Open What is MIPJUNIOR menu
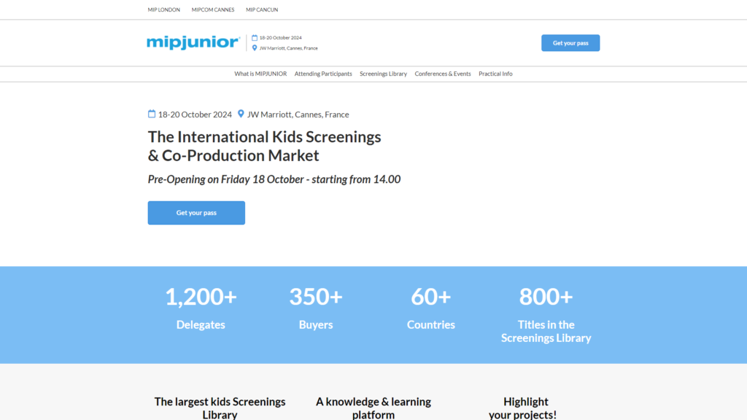This screenshot has width=747, height=420. click(x=260, y=74)
